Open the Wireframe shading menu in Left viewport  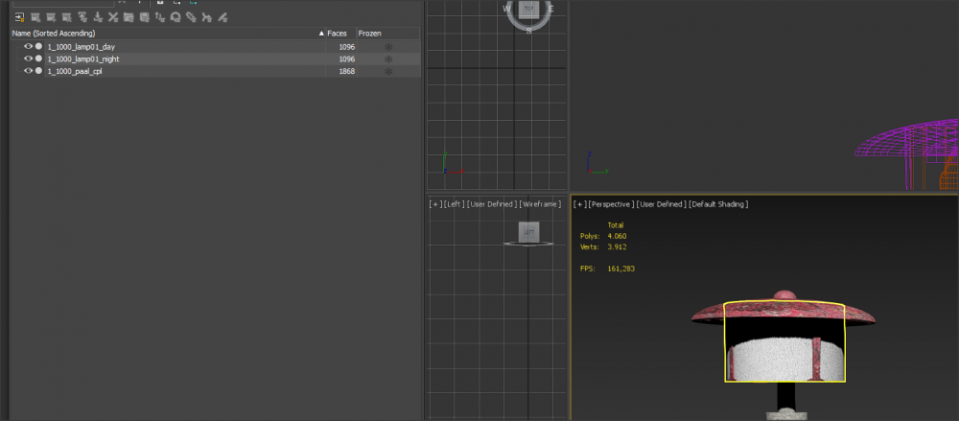point(540,204)
